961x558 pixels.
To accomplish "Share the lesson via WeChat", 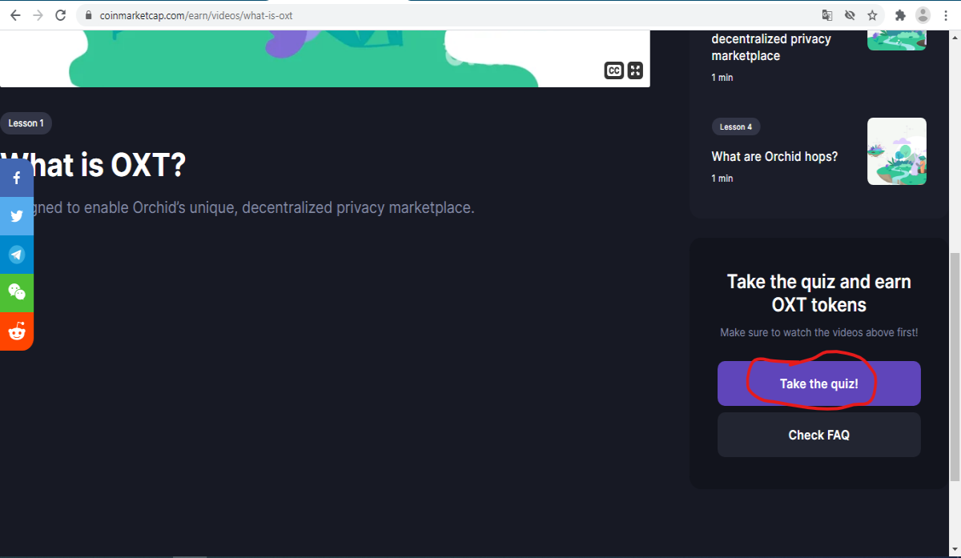I will 17,293.
